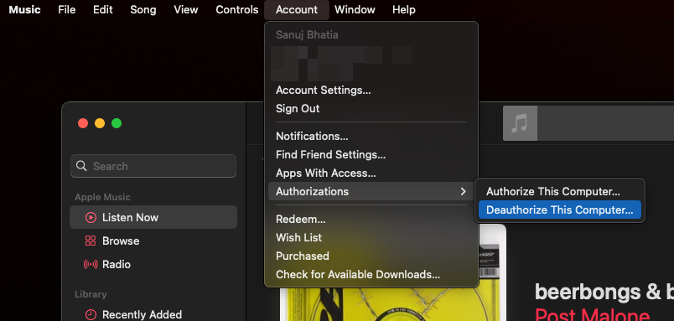
Task: Click the magnifying glass search icon
Action: tap(81, 166)
